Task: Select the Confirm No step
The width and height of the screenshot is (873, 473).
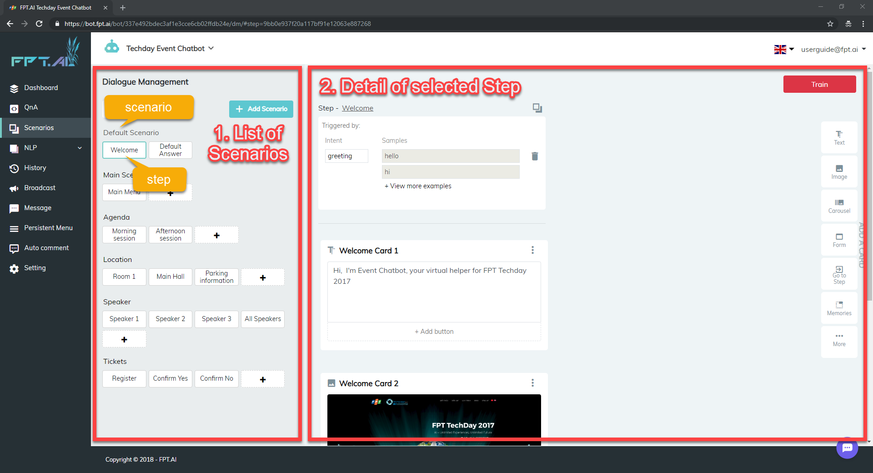Action: tap(216, 378)
